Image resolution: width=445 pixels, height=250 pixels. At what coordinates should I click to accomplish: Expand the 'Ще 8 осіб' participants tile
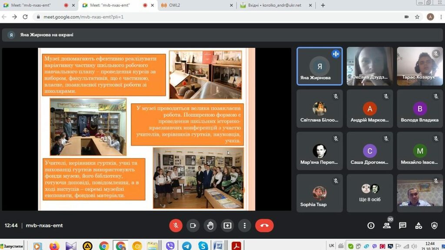[x=370, y=193]
